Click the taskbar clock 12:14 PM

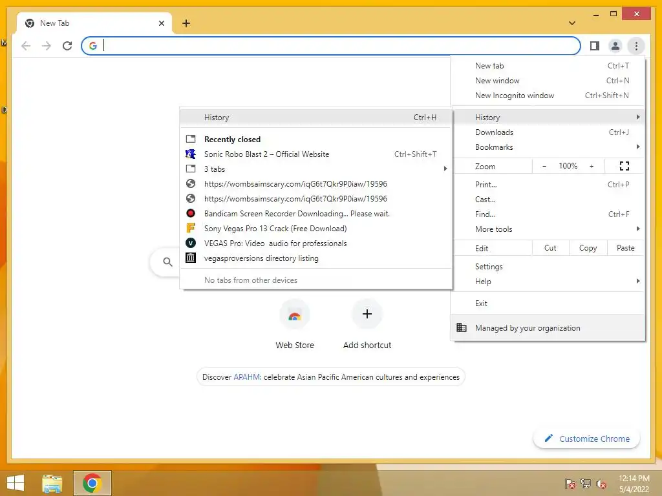point(634,479)
